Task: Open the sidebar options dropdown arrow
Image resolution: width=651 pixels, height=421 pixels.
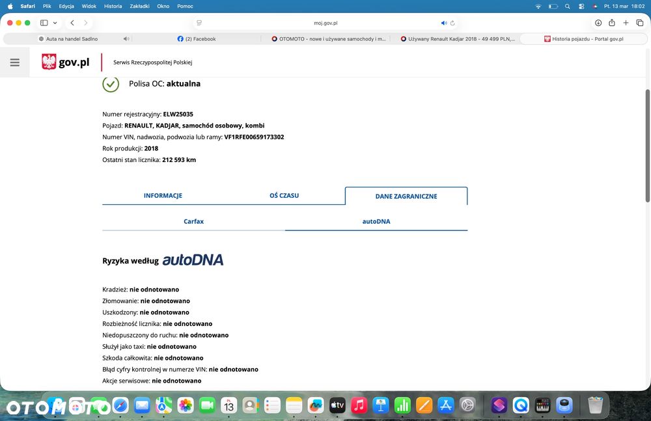Action: pyautogui.click(x=55, y=23)
